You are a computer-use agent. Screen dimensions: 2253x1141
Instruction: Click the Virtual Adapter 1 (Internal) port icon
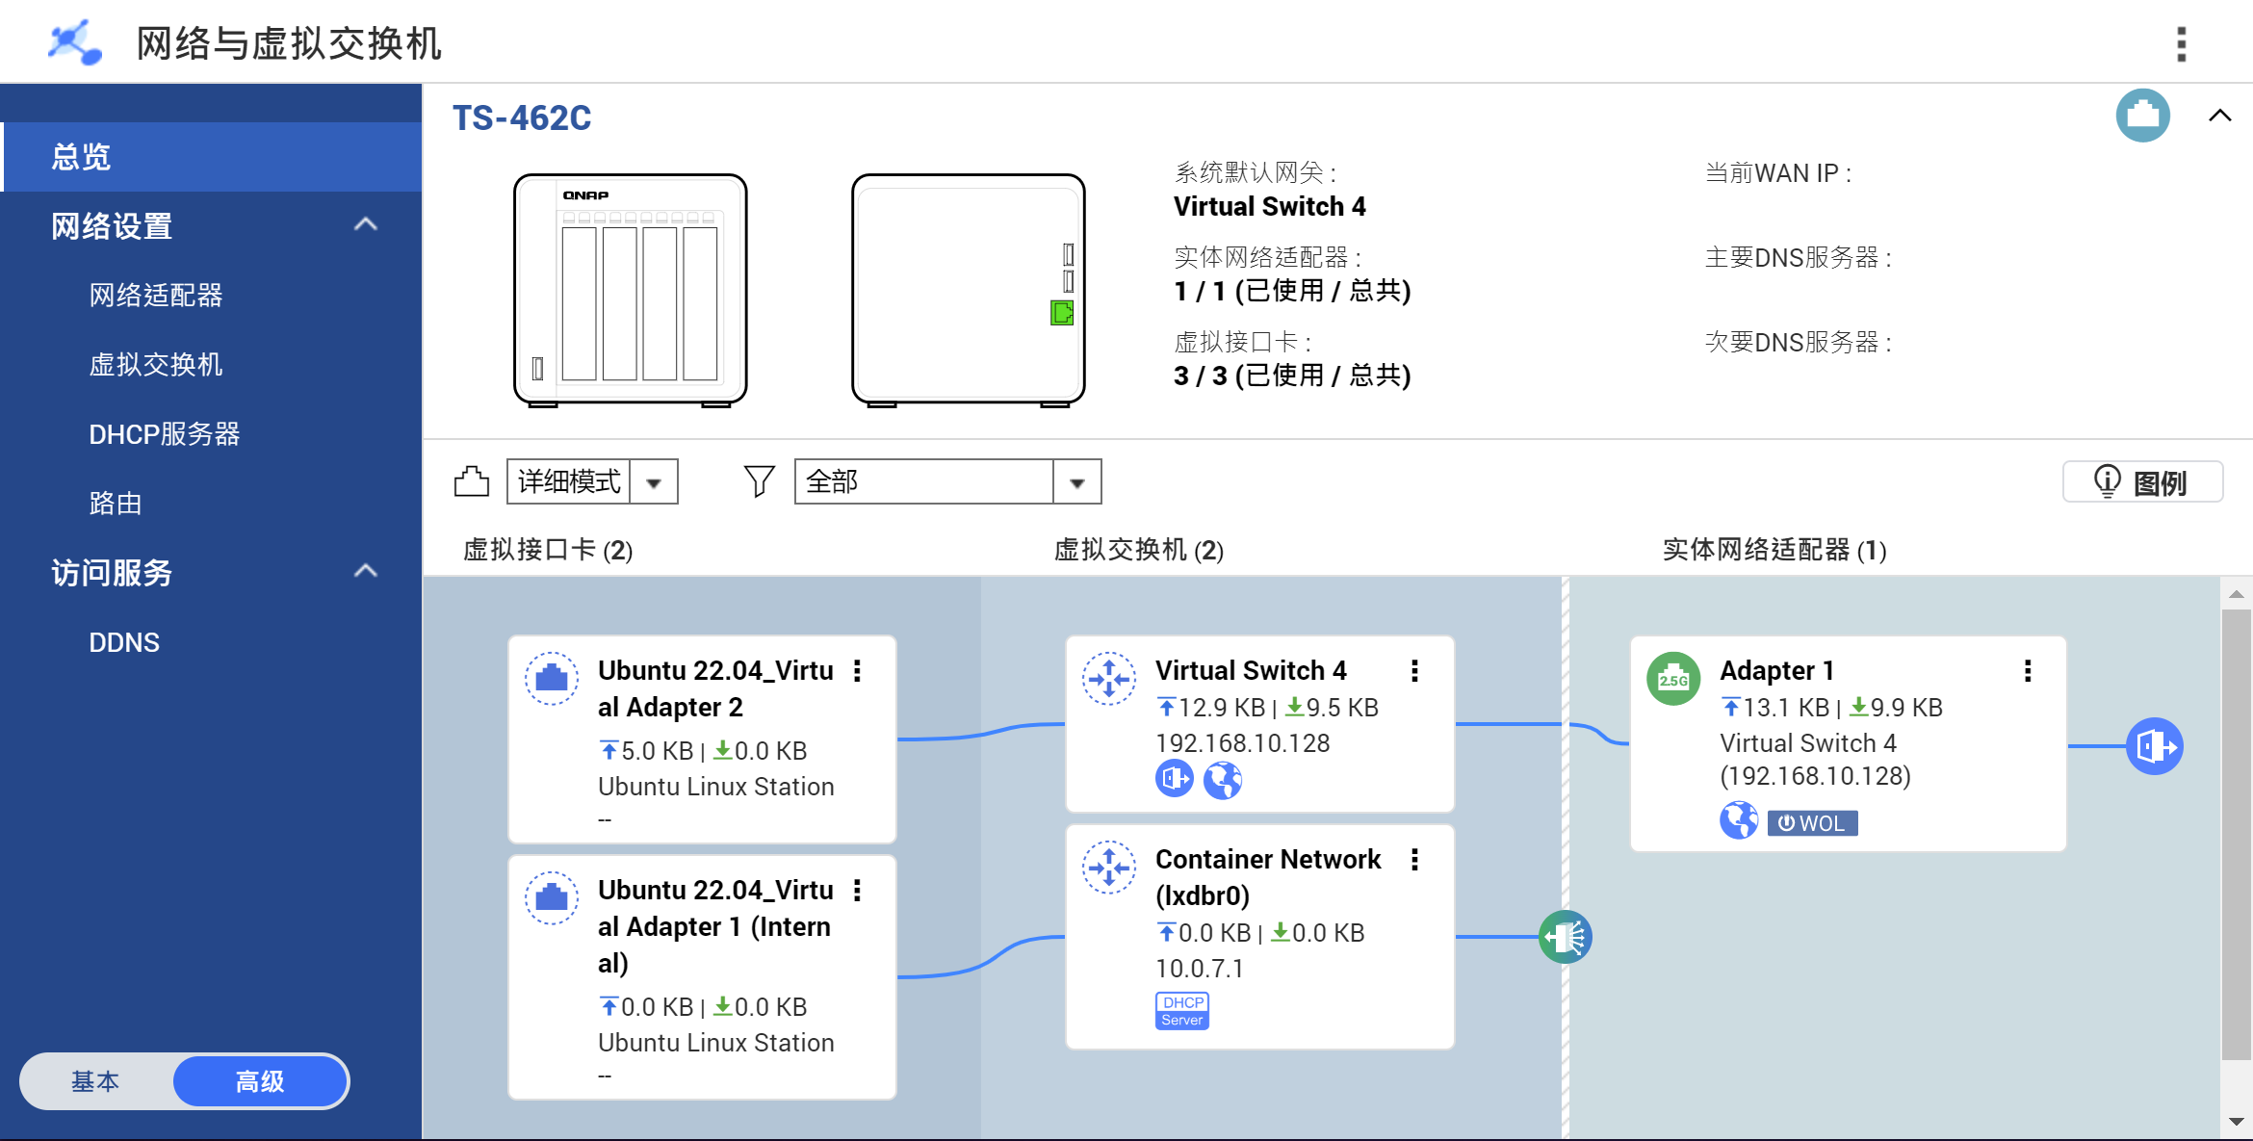point(551,897)
